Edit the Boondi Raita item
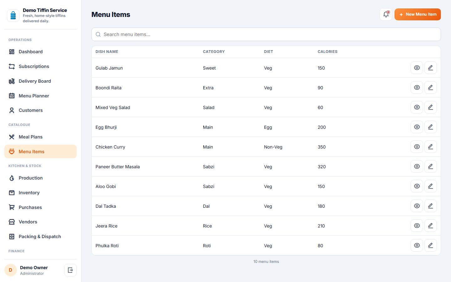The image size is (451, 282). [431, 87]
